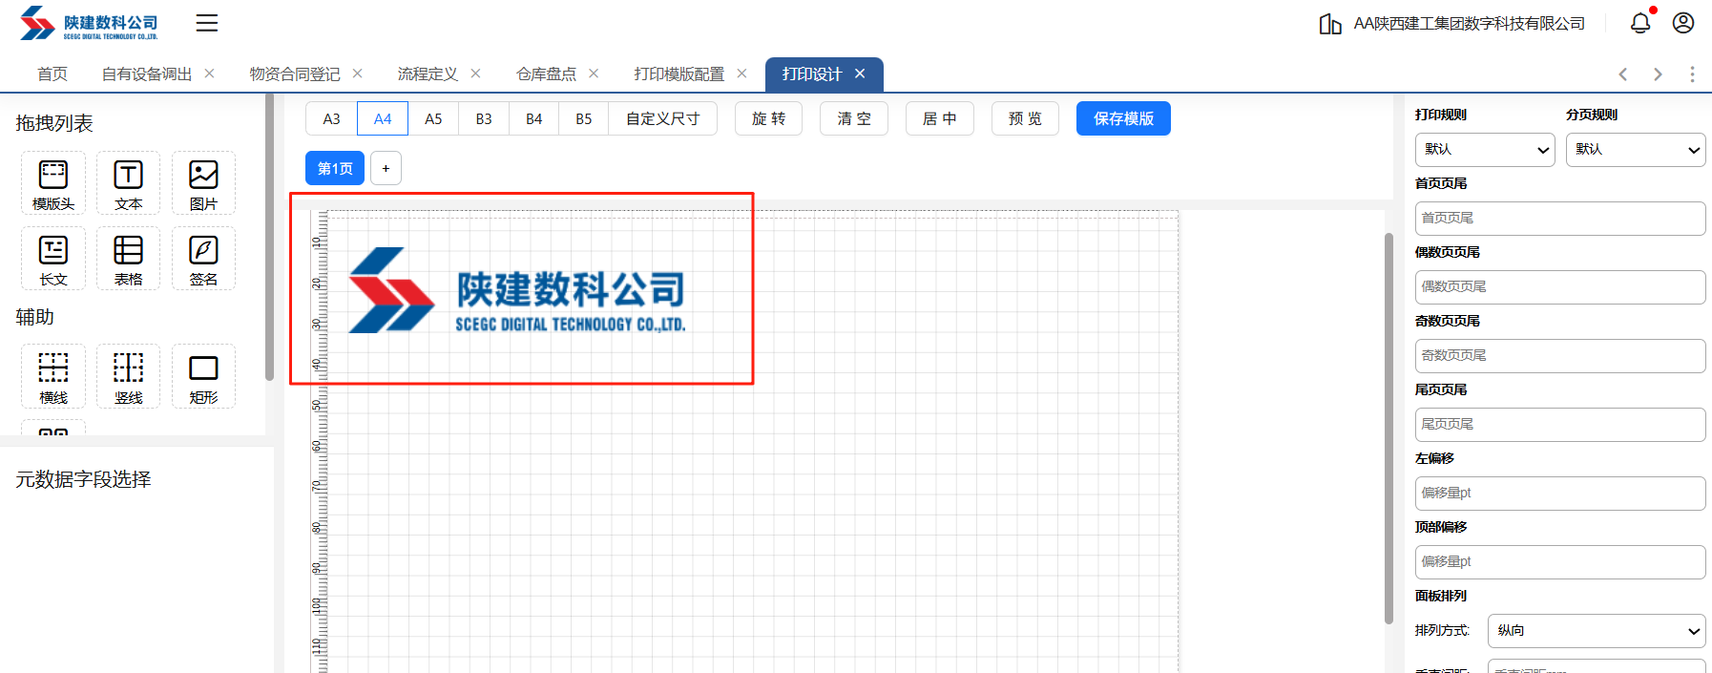Expand the 排列方式 dropdown showing 纵向
This screenshot has height=673, width=1712.
pyautogui.click(x=1596, y=631)
